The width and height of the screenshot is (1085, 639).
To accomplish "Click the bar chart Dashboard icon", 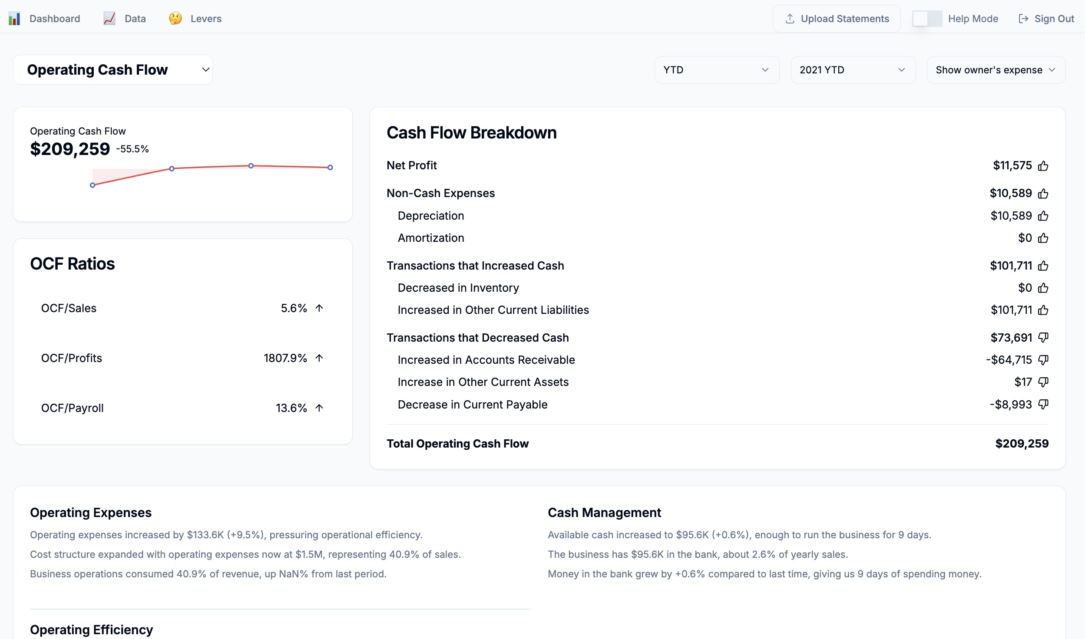I will (14, 19).
